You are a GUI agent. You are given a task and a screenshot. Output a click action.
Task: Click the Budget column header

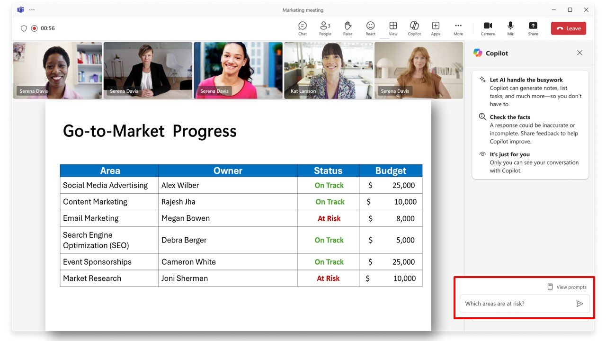[391, 171]
